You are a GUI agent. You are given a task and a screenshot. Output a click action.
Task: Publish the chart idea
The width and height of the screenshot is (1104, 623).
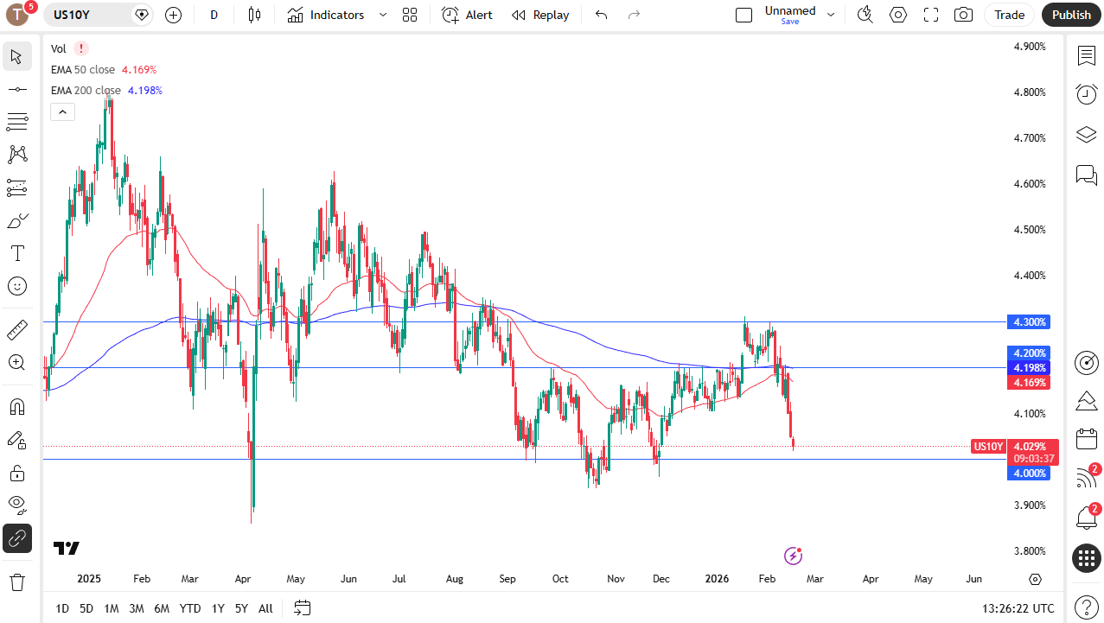1071,15
